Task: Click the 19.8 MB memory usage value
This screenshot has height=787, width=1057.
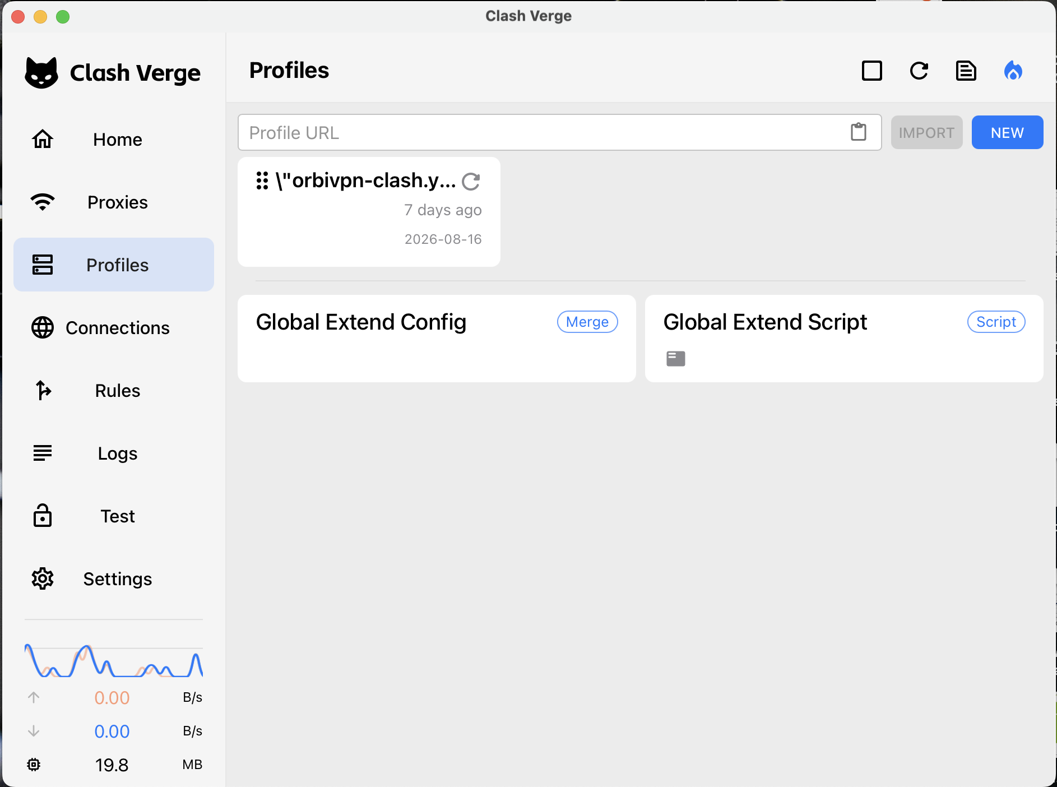Action: [x=112, y=765]
